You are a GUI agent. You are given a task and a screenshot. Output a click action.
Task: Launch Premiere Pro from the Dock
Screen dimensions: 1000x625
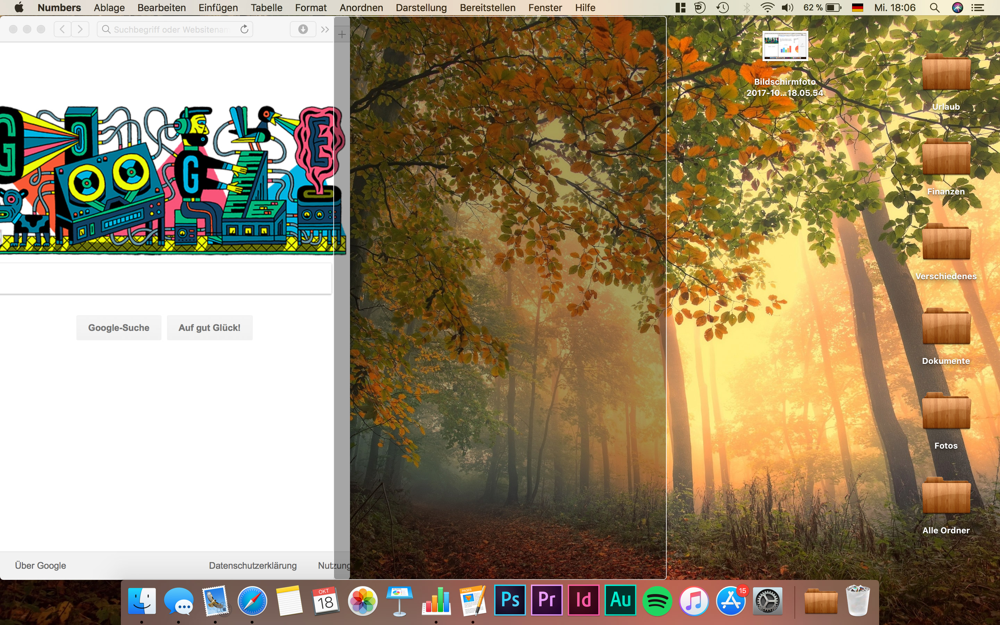click(546, 600)
